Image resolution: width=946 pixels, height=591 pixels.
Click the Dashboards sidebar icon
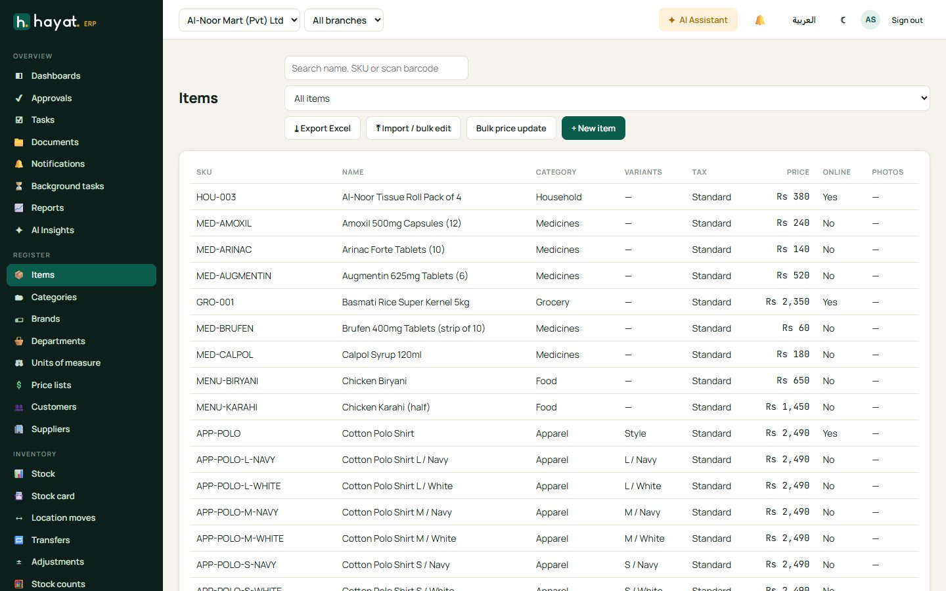(19, 76)
